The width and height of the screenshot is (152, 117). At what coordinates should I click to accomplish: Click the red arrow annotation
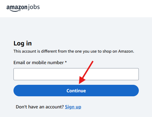click(x=86, y=72)
